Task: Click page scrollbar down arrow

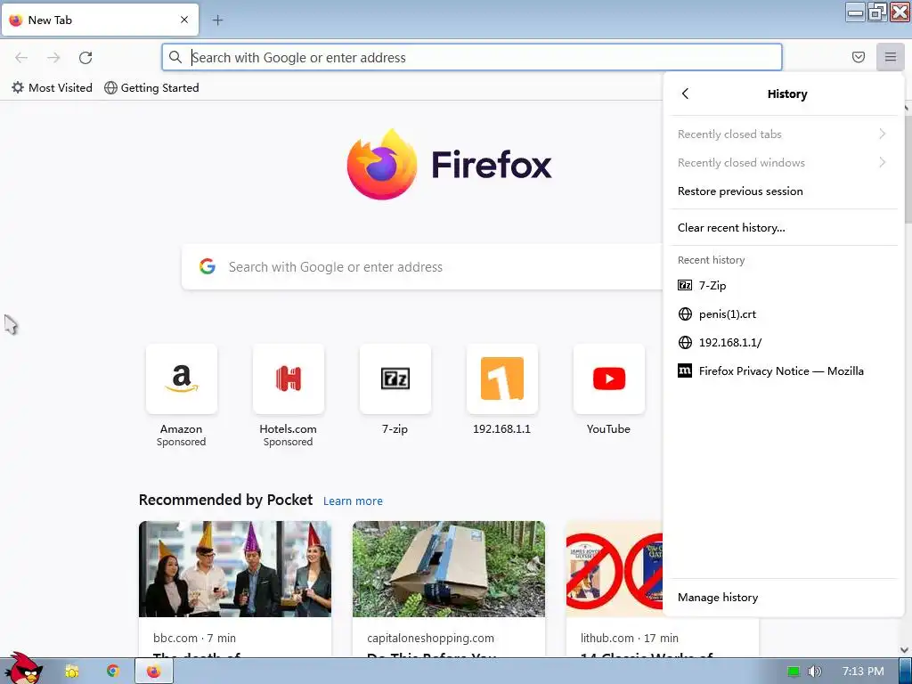Action: click(x=905, y=649)
